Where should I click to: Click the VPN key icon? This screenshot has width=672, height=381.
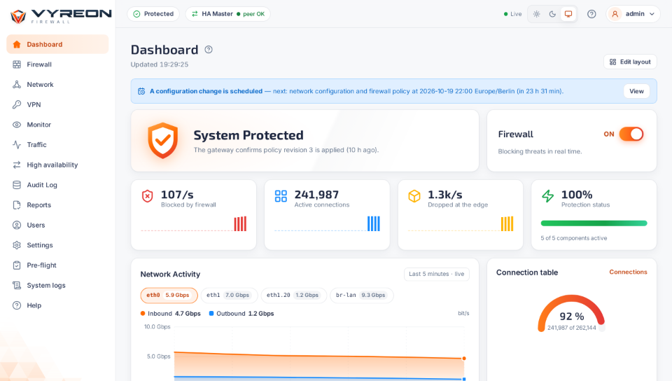[17, 104]
